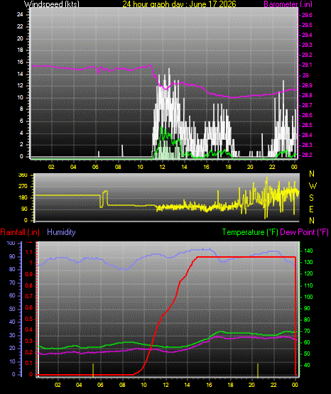Click the humidity axis value "50"
This screenshot has width=331, height=394.
(x=12, y=309)
